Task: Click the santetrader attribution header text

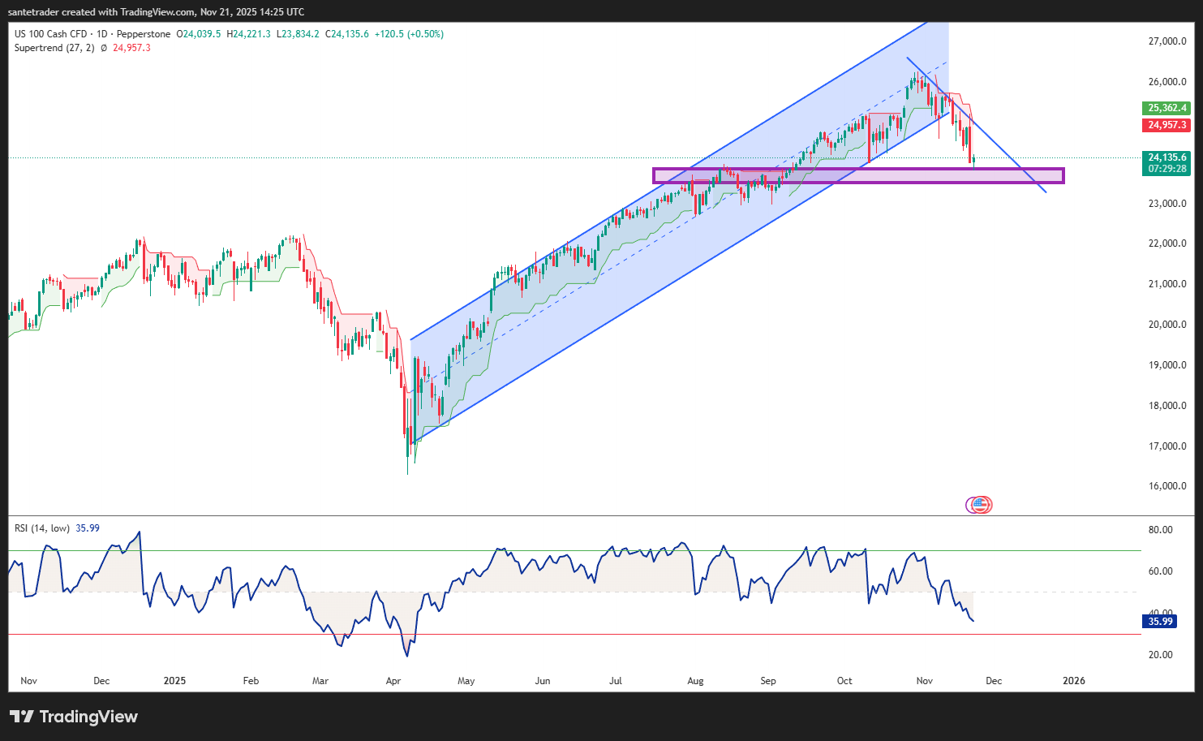Action: (154, 11)
